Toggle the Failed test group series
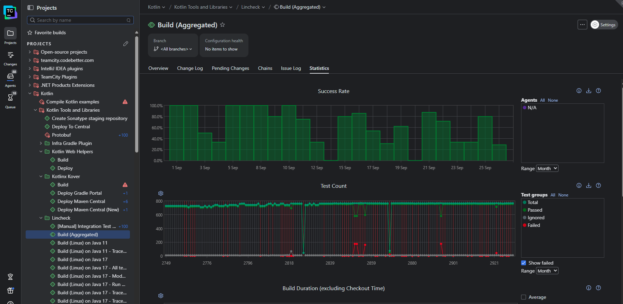 [533, 225]
